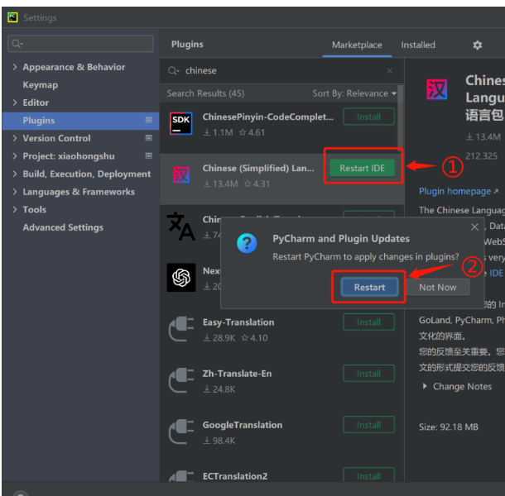The image size is (505, 496).
Task: Click Restart in the update dialog
Action: [369, 287]
